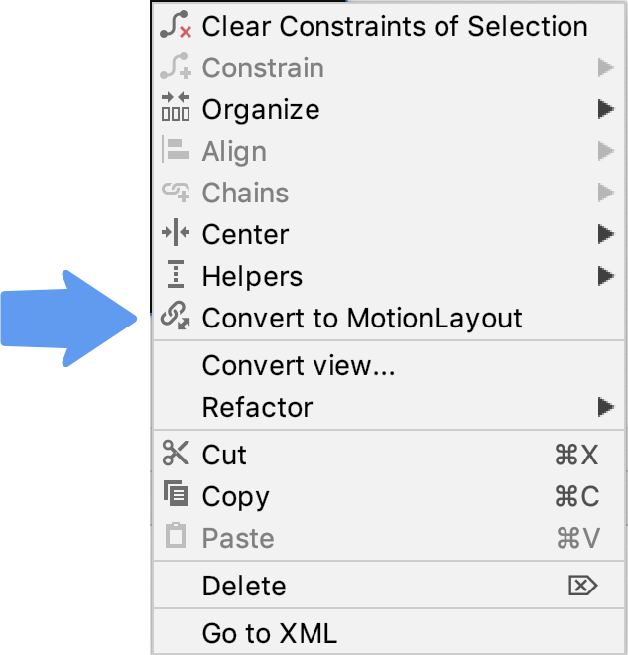Click the Center alignment icon

point(175,234)
